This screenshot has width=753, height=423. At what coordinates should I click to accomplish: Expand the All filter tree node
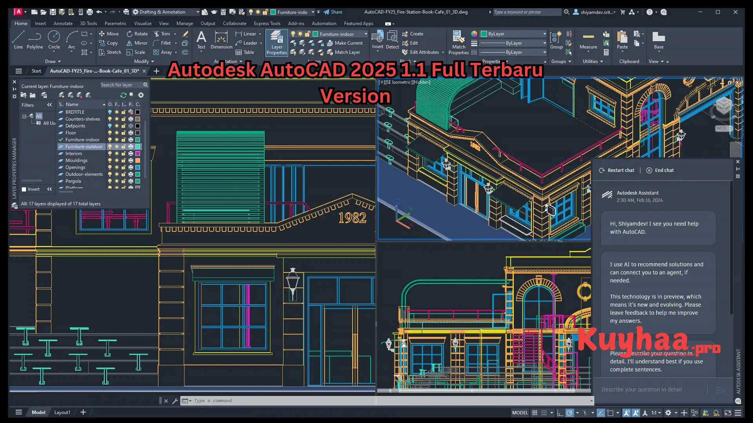24,116
